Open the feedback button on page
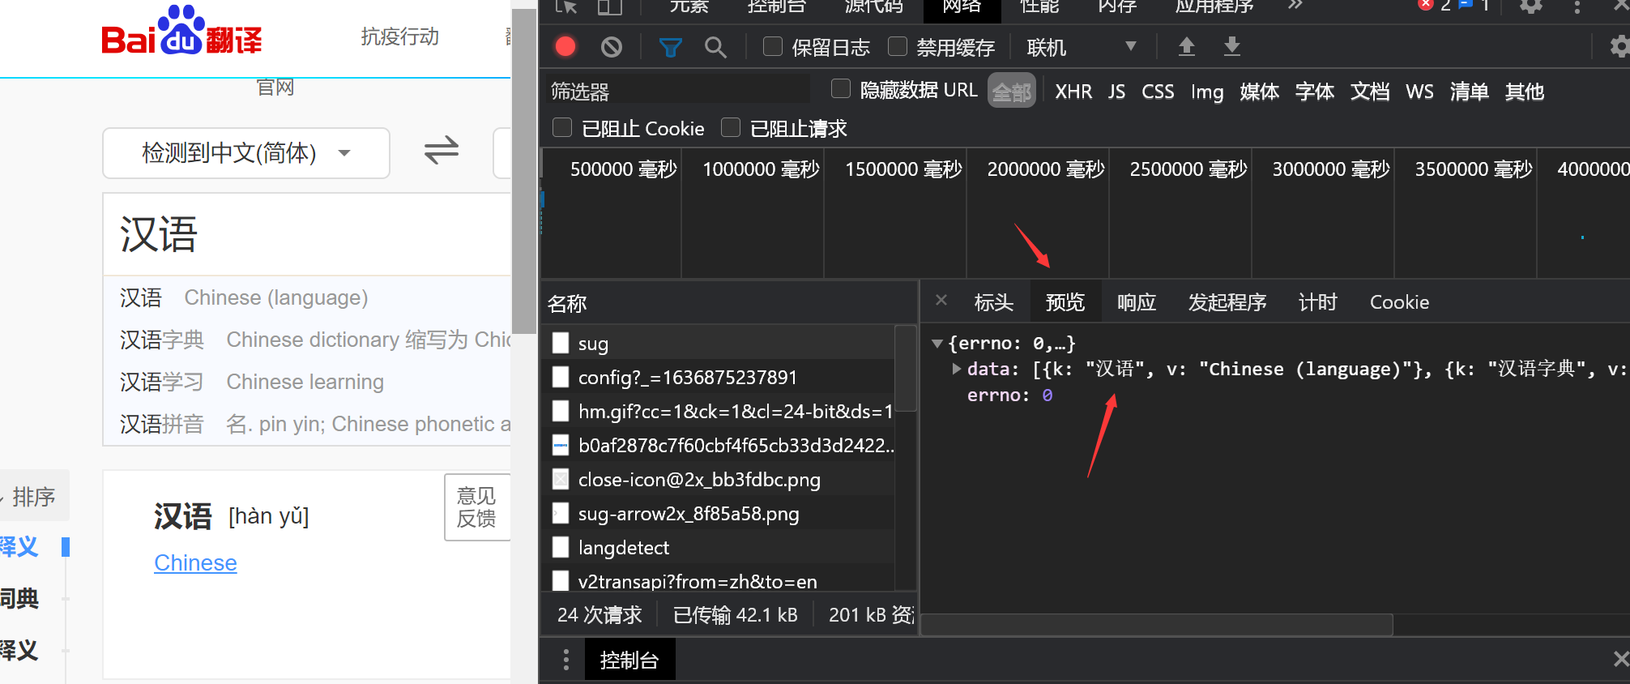The height and width of the screenshot is (684, 1630). click(477, 507)
